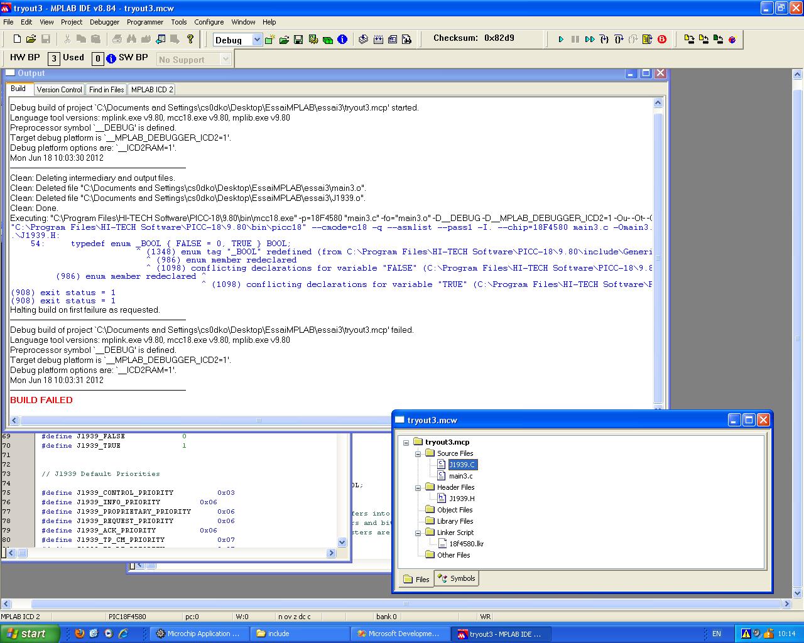The height and width of the screenshot is (643, 804).
Task: Click the red Breakpoints B icon
Action: 662,39
